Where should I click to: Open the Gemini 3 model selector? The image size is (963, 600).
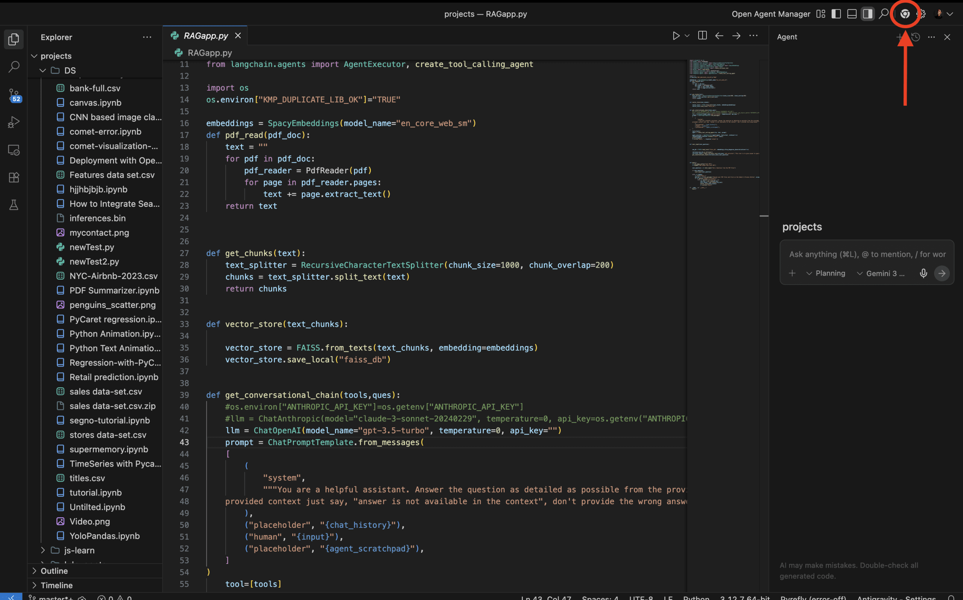click(881, 273)
